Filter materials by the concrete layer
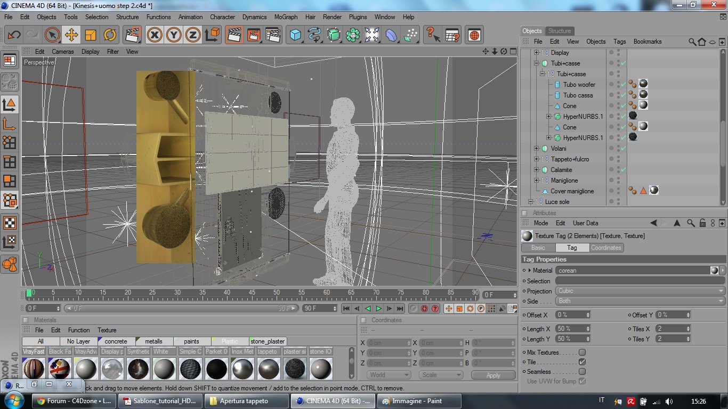728x409 pixels. pos(116,341)
